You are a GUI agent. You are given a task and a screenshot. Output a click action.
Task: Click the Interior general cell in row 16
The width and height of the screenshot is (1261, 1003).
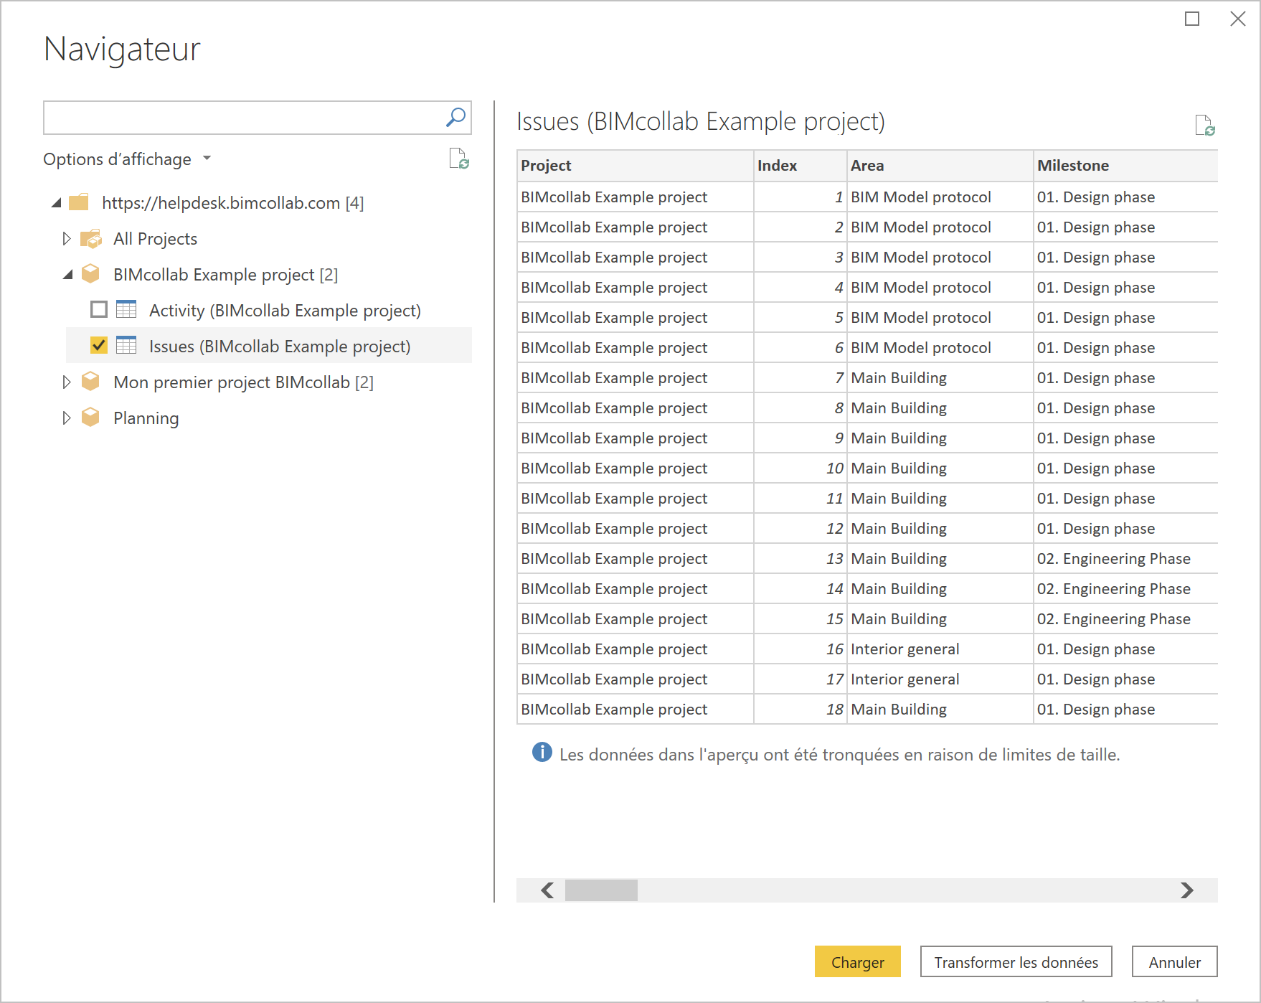(x=940, y=649)
